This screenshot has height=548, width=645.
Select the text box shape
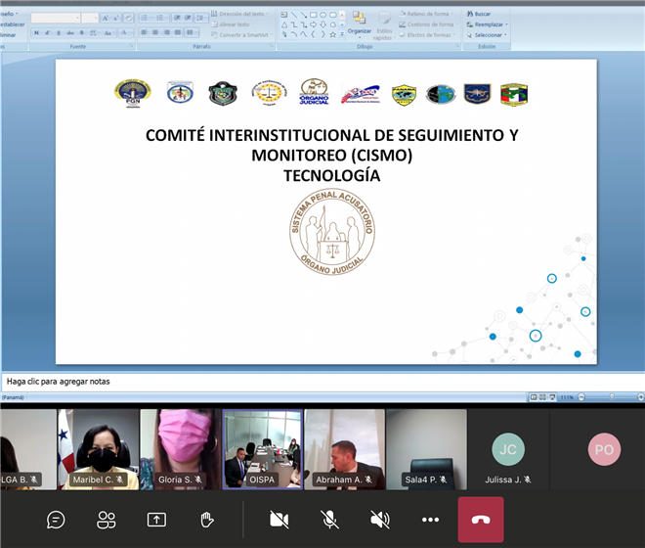283,15
